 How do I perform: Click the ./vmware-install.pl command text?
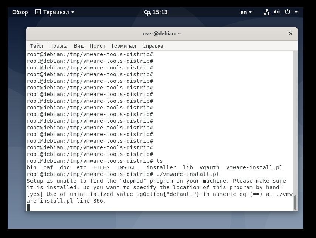(188, 174)
